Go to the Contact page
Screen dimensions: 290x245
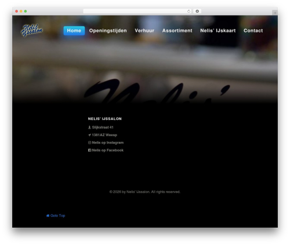click(253, 31)
